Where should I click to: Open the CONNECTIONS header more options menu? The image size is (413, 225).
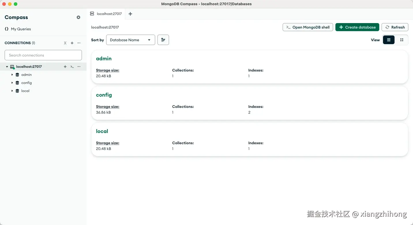coord(79,43)
